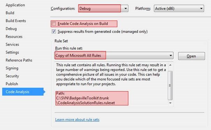This screenshot has height=130, width=211.
Task: Uncheck Suppress results from generated code
Action: 54,31
